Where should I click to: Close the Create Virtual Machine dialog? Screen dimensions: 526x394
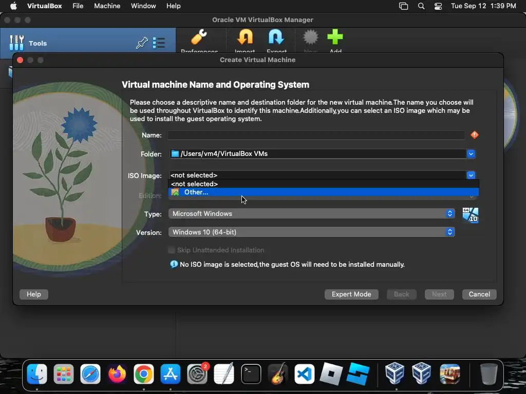pyautogui.click(x=20, y=60)
